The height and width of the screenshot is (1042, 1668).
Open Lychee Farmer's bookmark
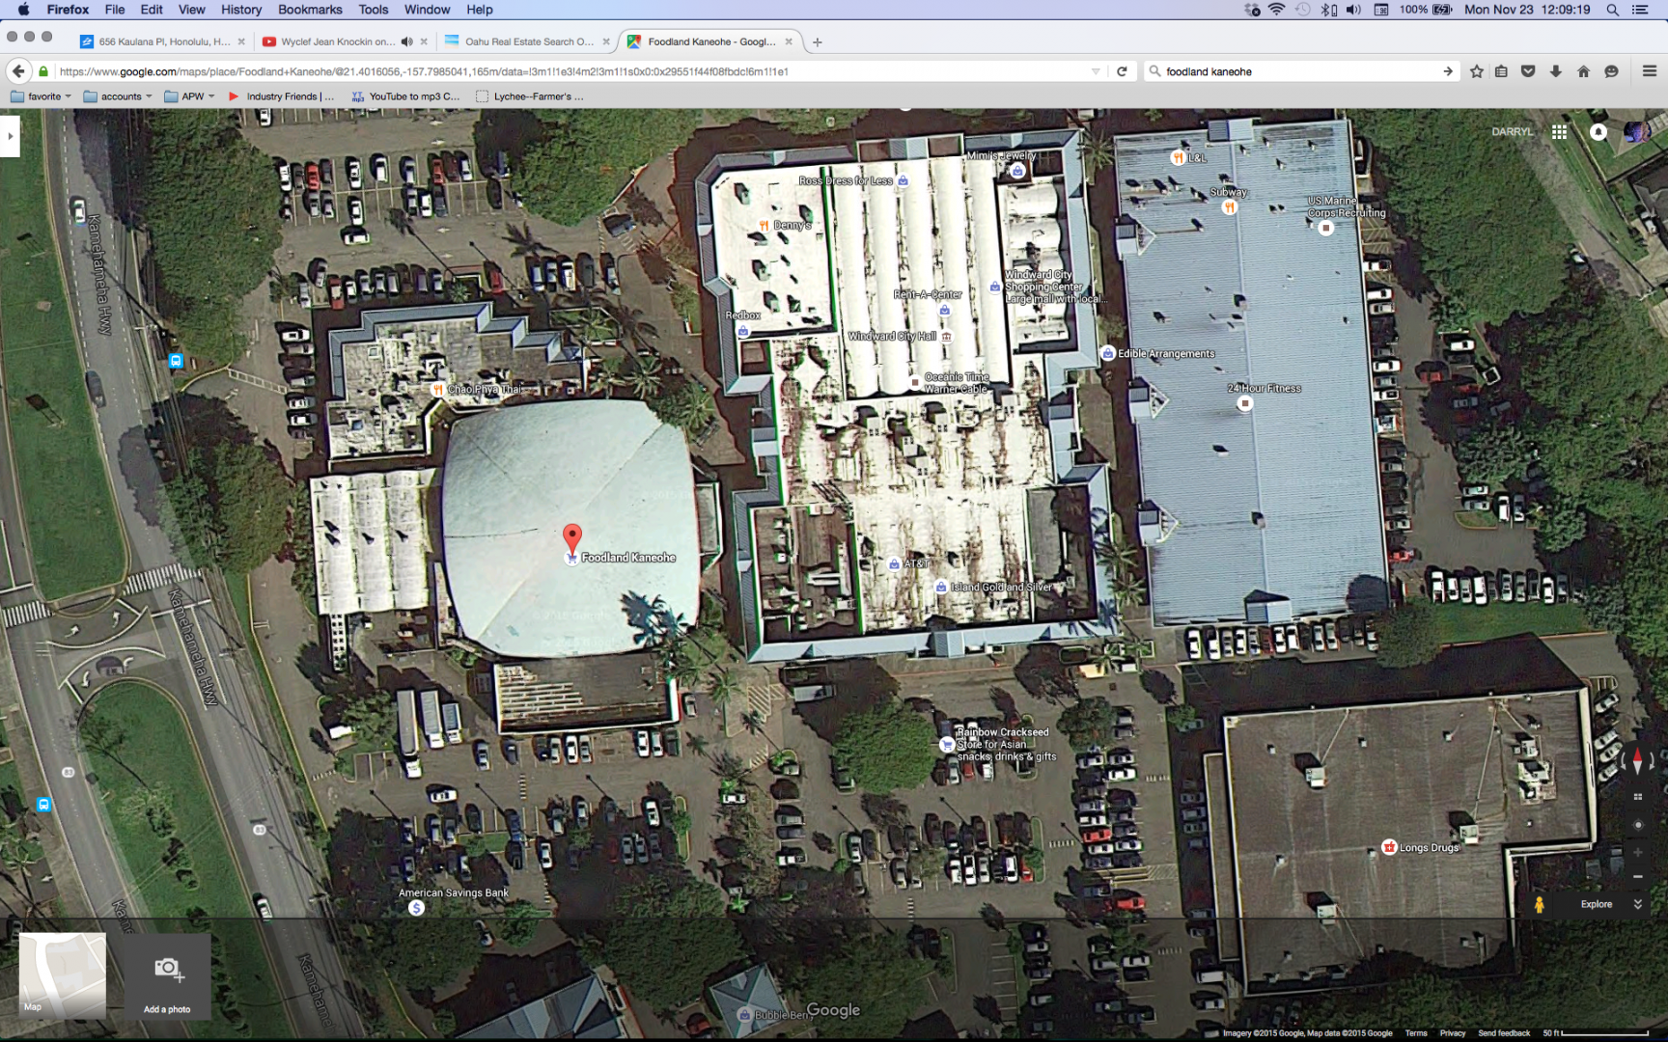529,96
